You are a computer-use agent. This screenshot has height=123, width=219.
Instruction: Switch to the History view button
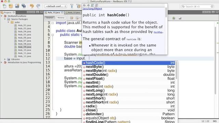tap(61, 18)
